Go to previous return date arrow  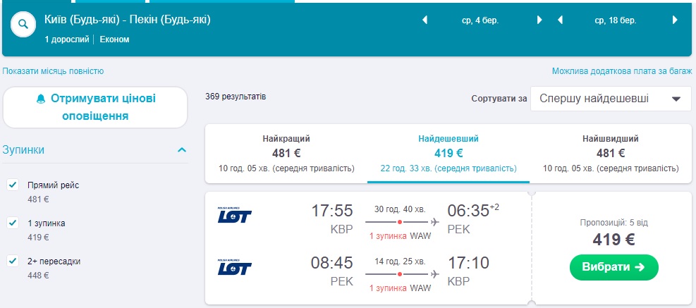561,20
